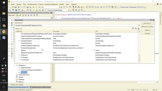Click the function fx icon above results table
Screen dimensions: 162x91
point(136,29)
